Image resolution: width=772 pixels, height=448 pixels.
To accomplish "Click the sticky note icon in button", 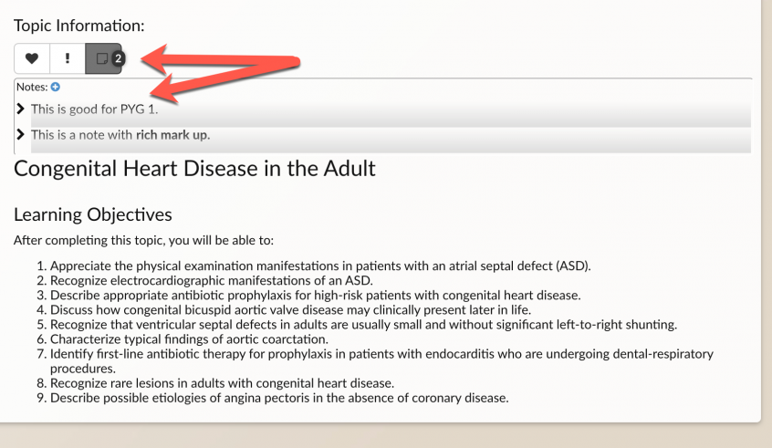I will pos(102,58).
